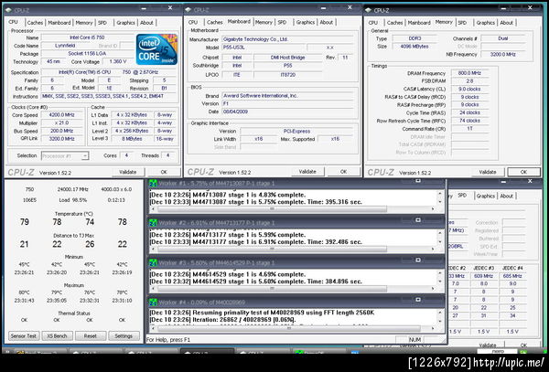
Task: Open Real Temp Settings
Action: pyautogui.click(x=124, y=336)
